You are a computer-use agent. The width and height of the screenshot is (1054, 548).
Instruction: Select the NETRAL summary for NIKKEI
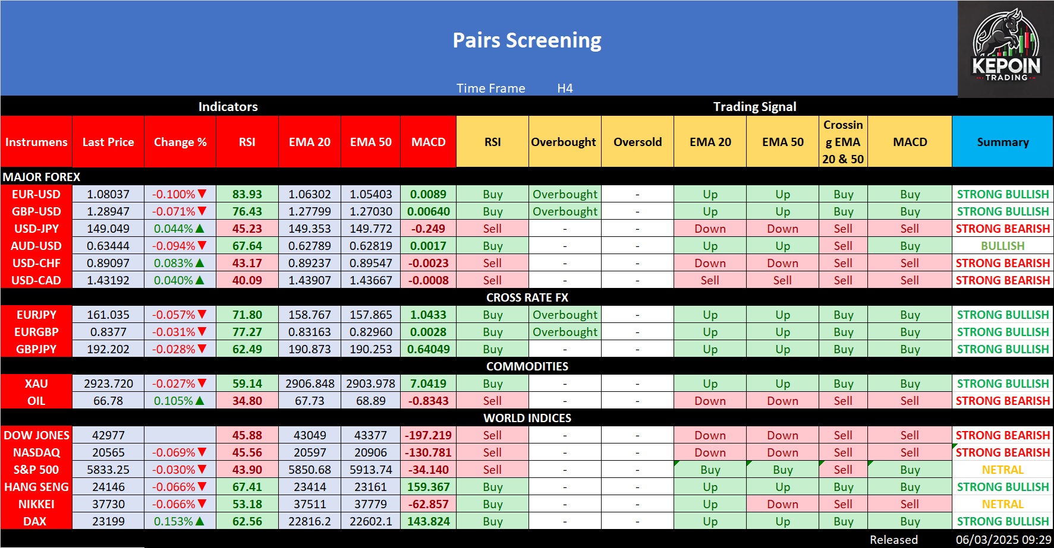click(1002, 504)
